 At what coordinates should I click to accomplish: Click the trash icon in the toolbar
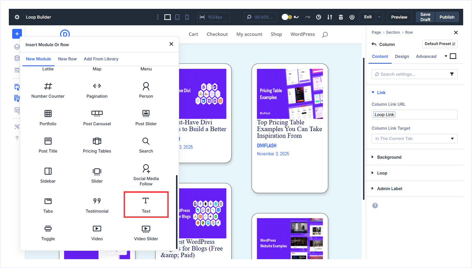340,17
